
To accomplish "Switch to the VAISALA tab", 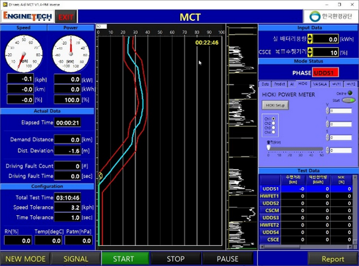I will click(320, 84).
